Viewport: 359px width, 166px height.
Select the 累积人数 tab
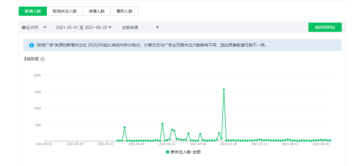(x=124, y=11)
